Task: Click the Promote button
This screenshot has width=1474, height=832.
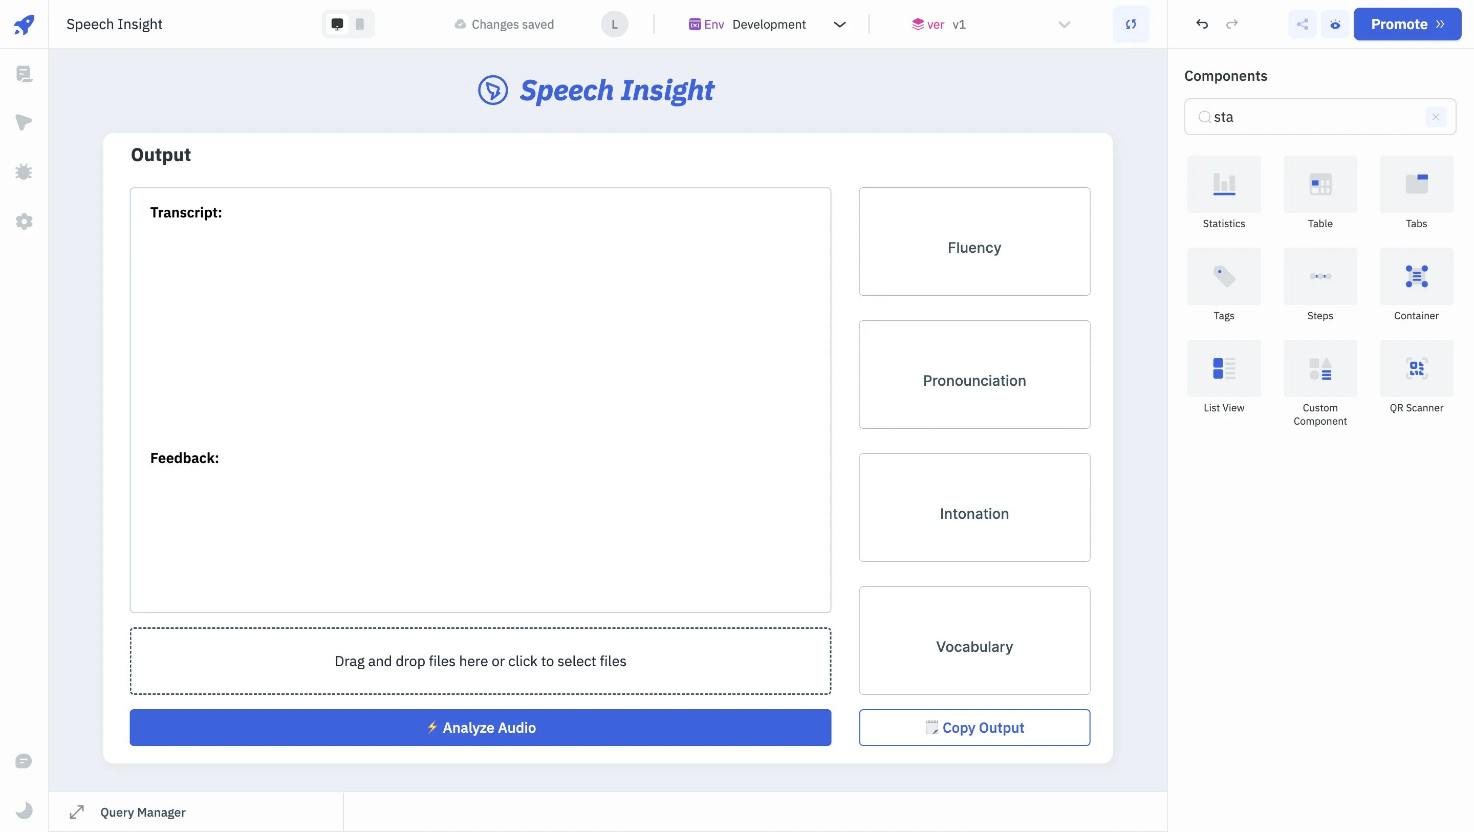Action: pyautogui.click(x=1407, y=24)
